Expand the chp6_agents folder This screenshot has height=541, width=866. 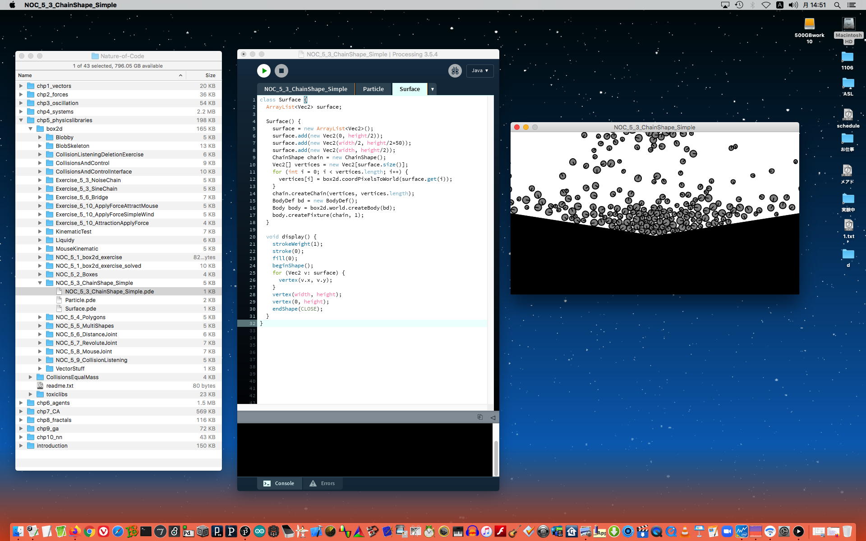click(x=21, y=403)
